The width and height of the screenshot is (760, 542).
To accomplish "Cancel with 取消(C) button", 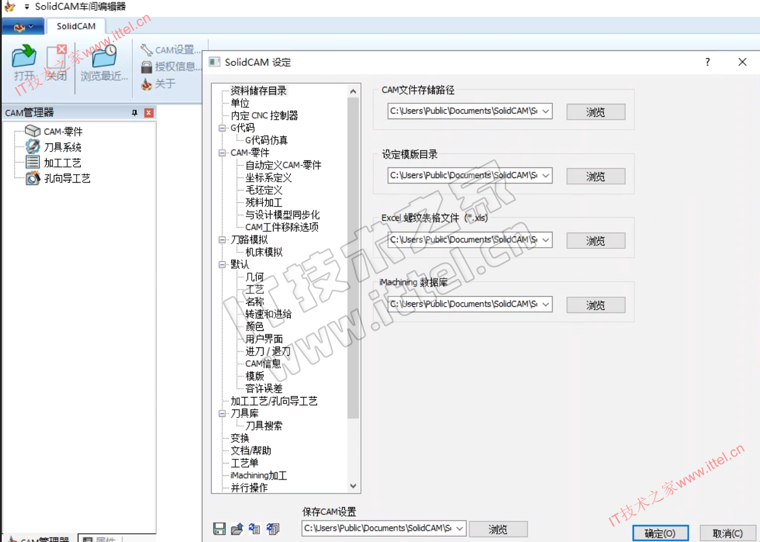I will 728,533.
